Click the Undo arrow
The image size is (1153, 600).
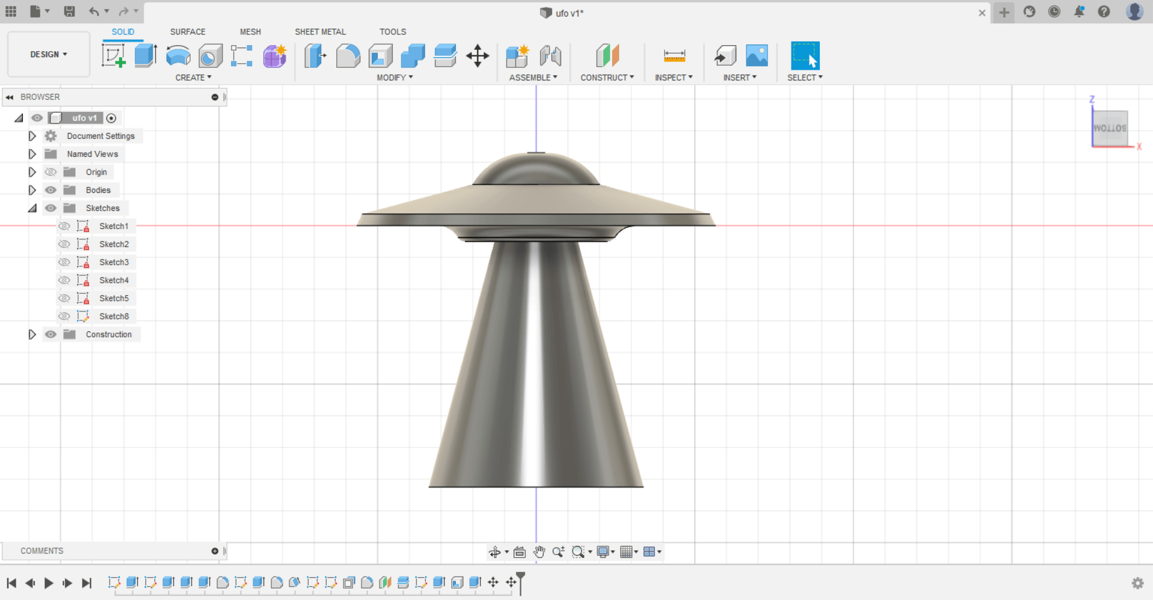click(x=94, y=11)
